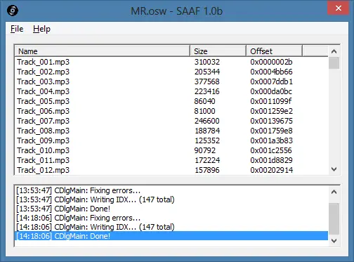Click size value 172224
This screenshot has height=262, width=354.
(207, 160)
